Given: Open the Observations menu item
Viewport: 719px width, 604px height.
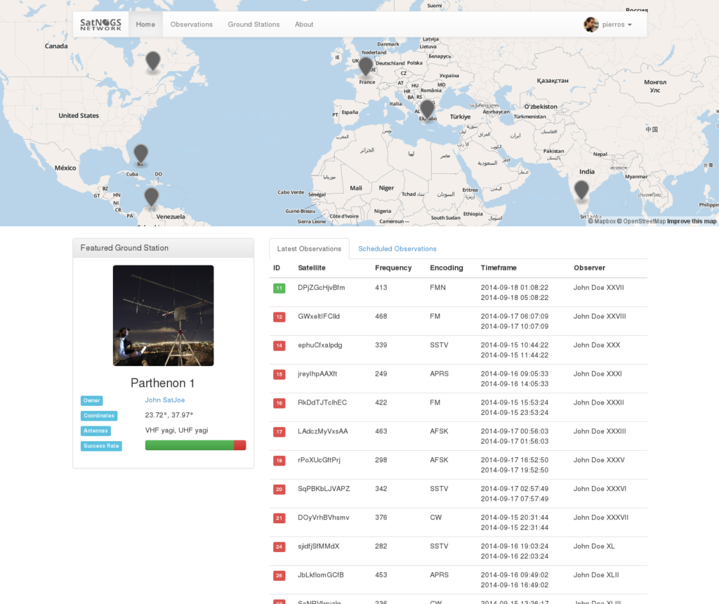Looking at the screenshot, I should 191,25.
